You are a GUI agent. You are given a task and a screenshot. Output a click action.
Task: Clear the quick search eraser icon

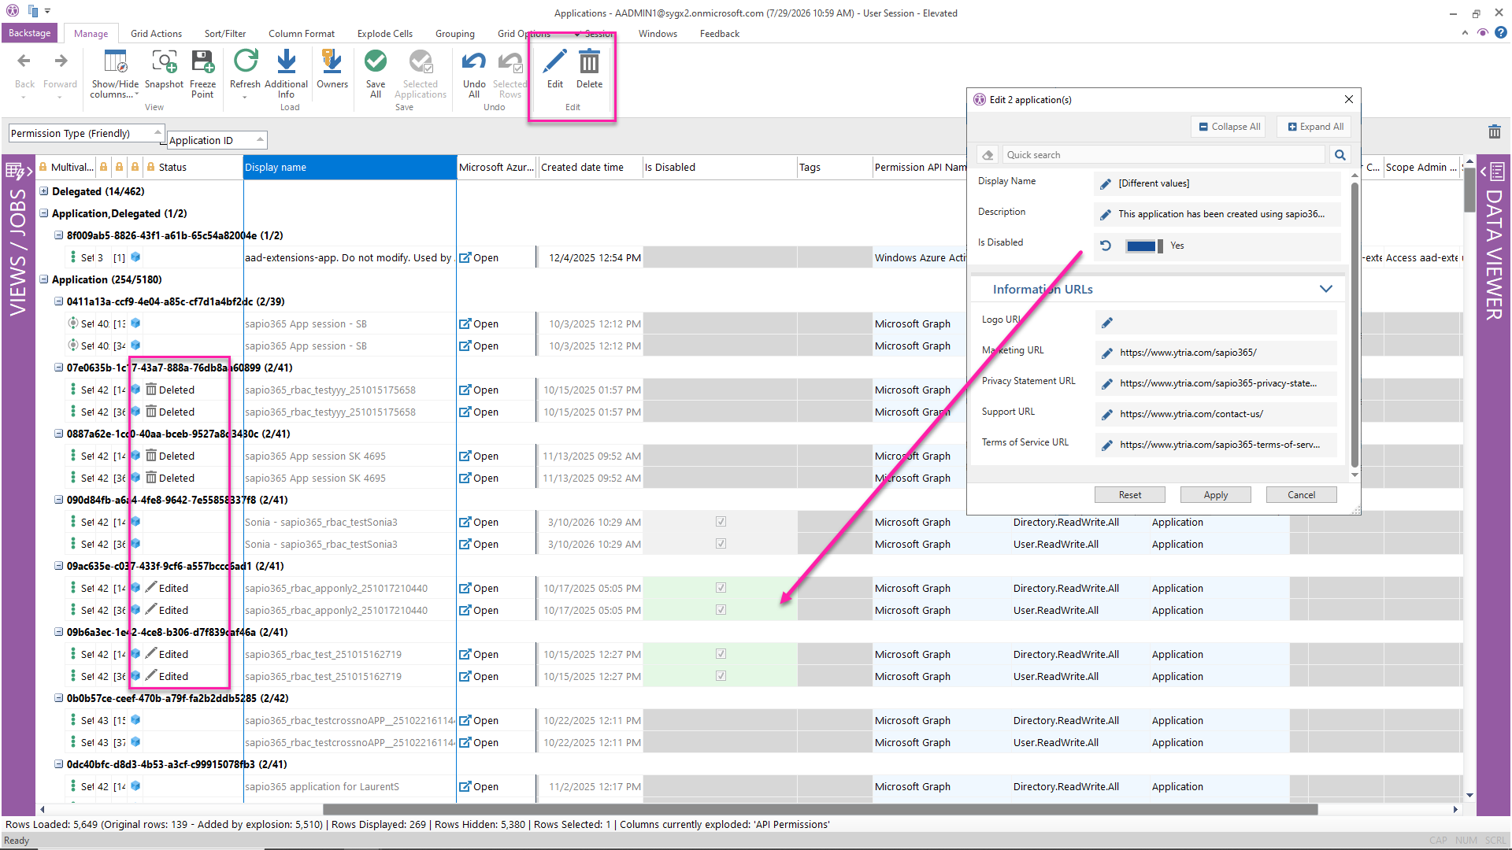[x=988, y=155]
